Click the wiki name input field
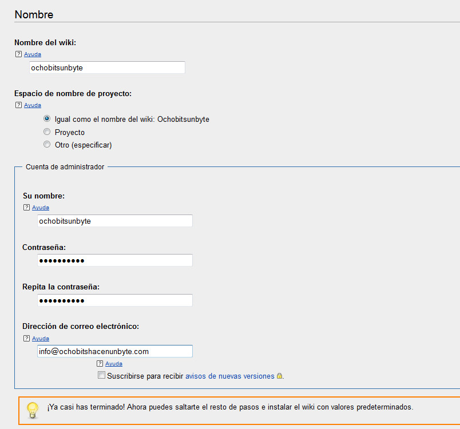Screen dimensions: 460x429 point(107,67)
